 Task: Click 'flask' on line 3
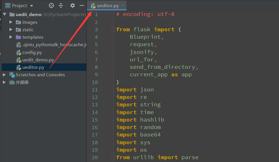(142, 29)
